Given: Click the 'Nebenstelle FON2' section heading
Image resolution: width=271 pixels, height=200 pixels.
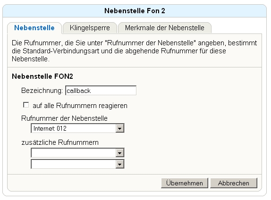Looking at the screenshot, I should point(42,76).
